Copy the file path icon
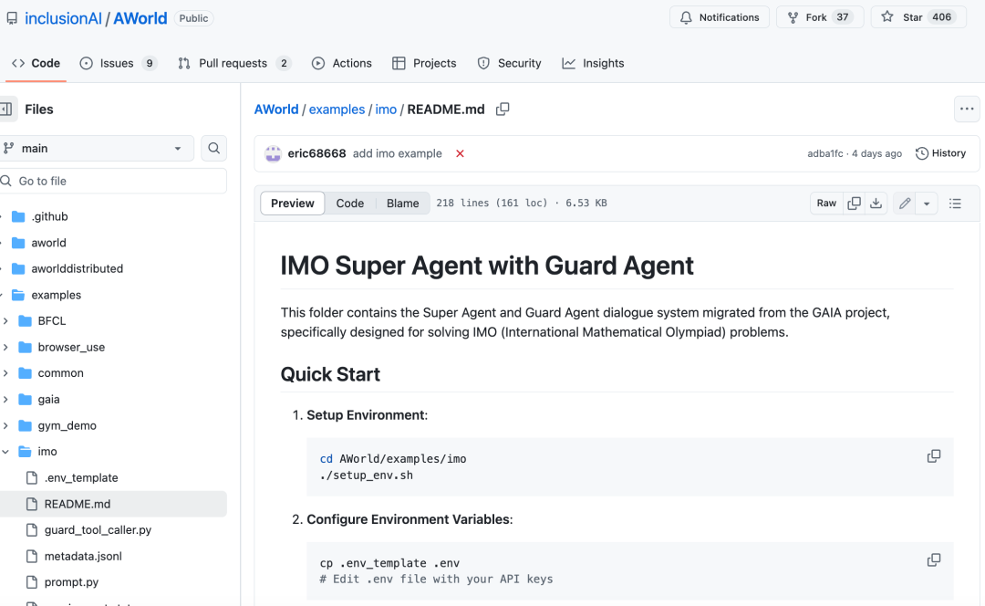 coord(503,110)
